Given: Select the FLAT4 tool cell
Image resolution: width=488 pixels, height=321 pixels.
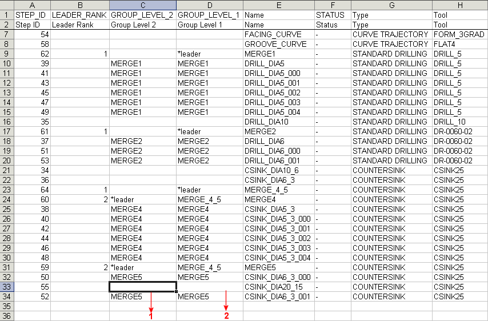Looking at the screenshot, I should point(460,44).
